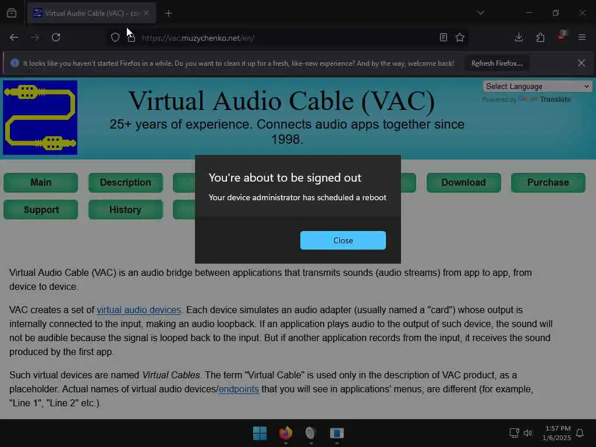
Task: Open the Main navigation page
Action: pyautogui.click(x=41, y=182)
